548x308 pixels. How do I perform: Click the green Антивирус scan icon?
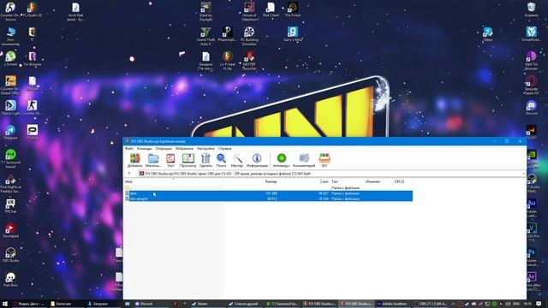[282, 160]
